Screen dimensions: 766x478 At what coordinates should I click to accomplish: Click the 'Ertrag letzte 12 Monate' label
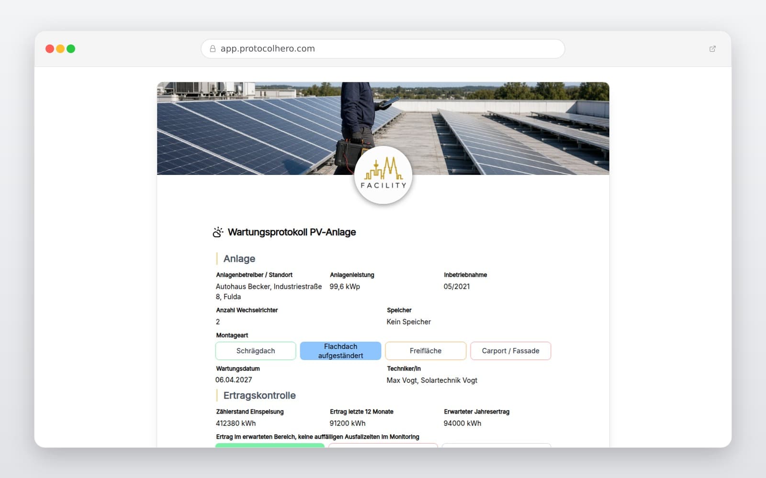coord(361,412)
